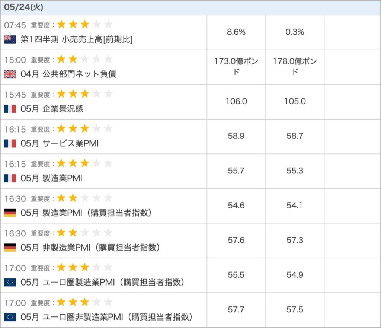The height and width of the screenshot is (328, 381).
Task: Click the 58.7 value cell
Action: [295, 136]
